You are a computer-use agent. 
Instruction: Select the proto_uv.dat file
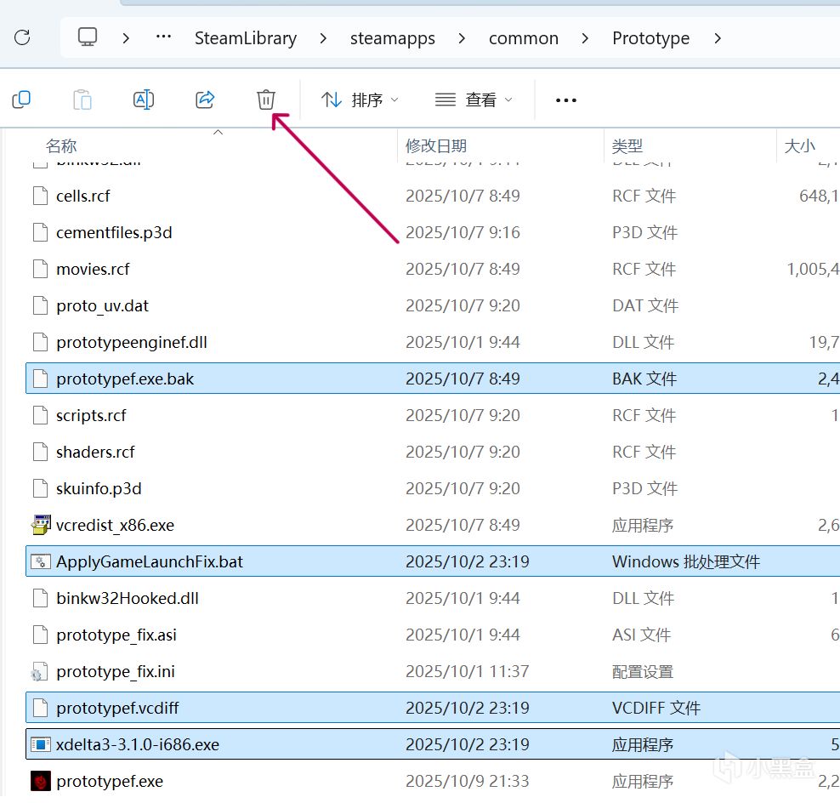pos(433,305)
